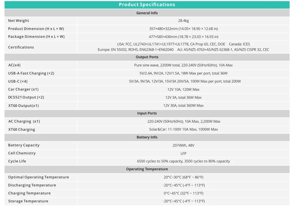Screen dimensions: 295x209
Task: Click the Car Charger (x1) label
Action: (23, 89)
